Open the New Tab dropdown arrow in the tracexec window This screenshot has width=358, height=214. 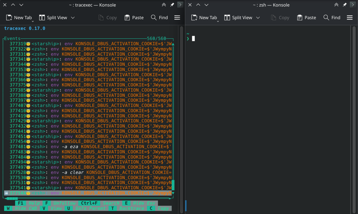pyautogui.click(x=33, y=21)
